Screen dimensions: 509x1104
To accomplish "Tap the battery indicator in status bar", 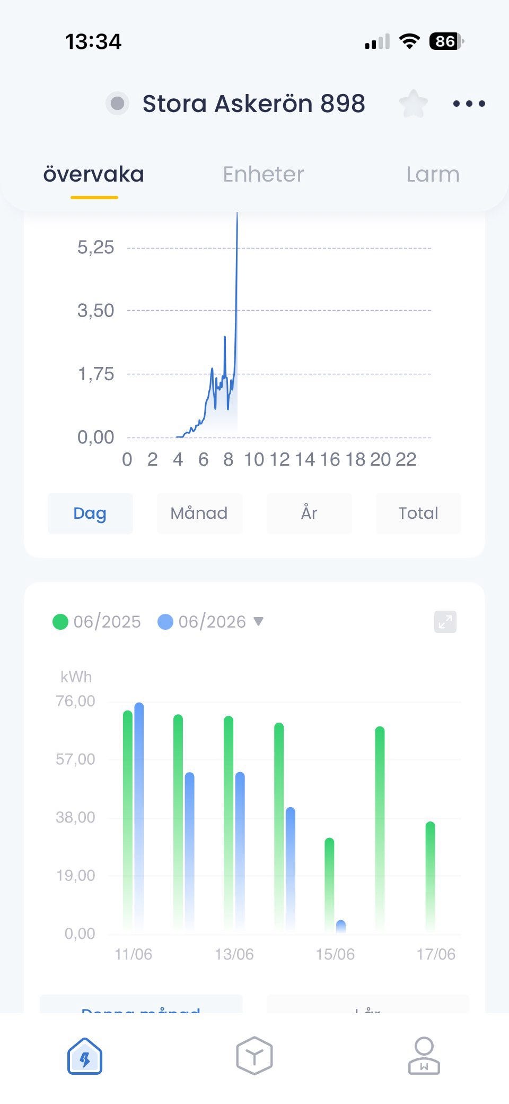I will tap(446, 41).
